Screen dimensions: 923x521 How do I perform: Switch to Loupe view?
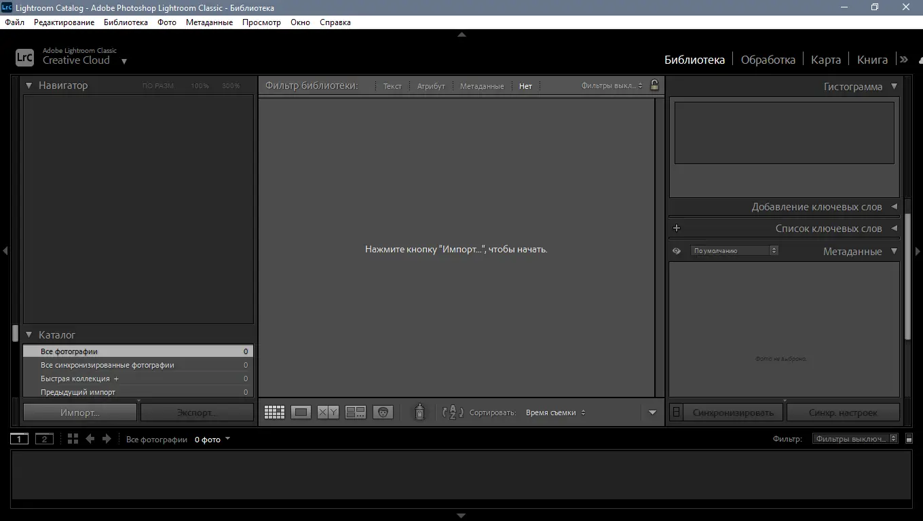coord(301,412)
